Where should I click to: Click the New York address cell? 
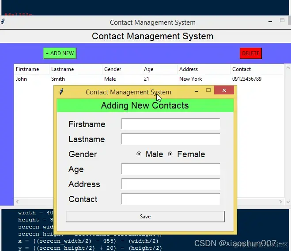[191, 79]
